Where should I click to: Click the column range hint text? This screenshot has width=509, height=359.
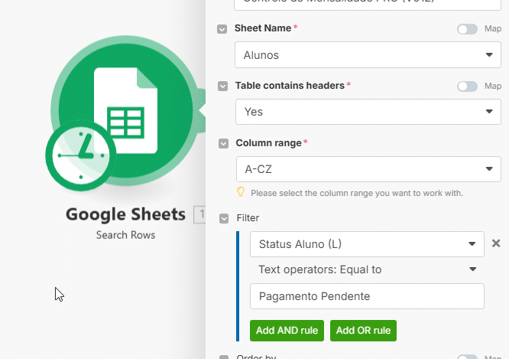(357, 193)
